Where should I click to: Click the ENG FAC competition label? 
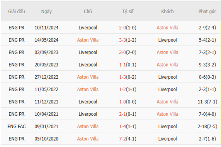[17, 126]
